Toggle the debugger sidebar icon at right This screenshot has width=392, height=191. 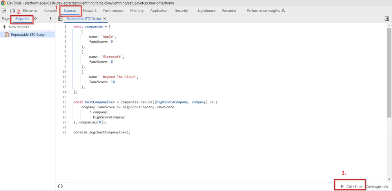387,19
